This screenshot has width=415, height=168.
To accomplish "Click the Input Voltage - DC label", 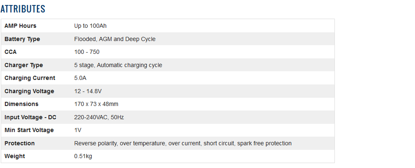I will pos(30,117).
